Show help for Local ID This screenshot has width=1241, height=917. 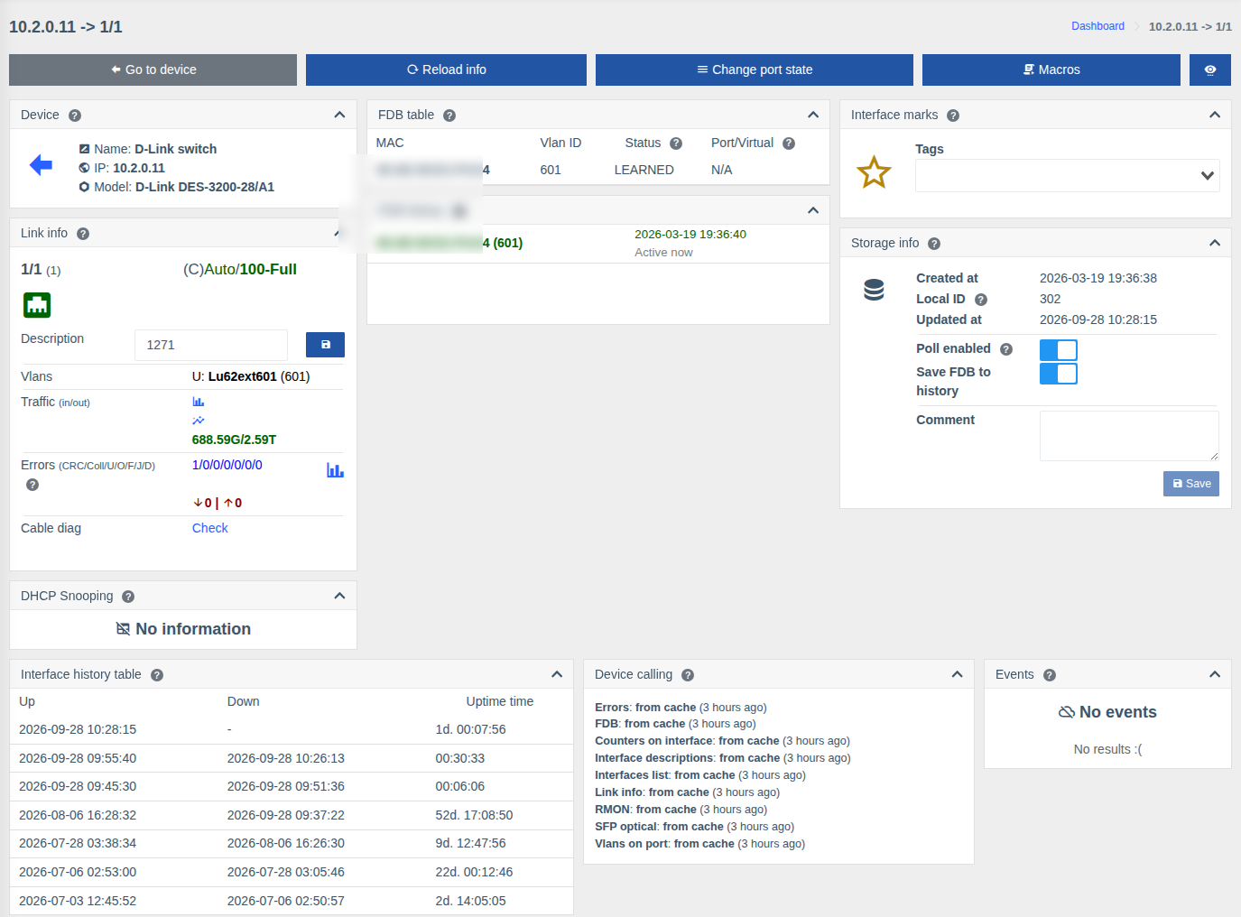[x=981, y=300]
